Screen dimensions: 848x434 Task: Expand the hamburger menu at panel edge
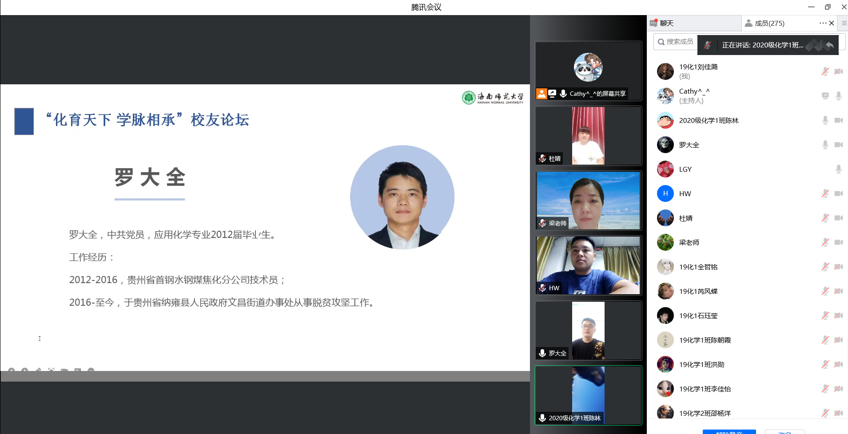pyautogui.click(x=844, y=23)
